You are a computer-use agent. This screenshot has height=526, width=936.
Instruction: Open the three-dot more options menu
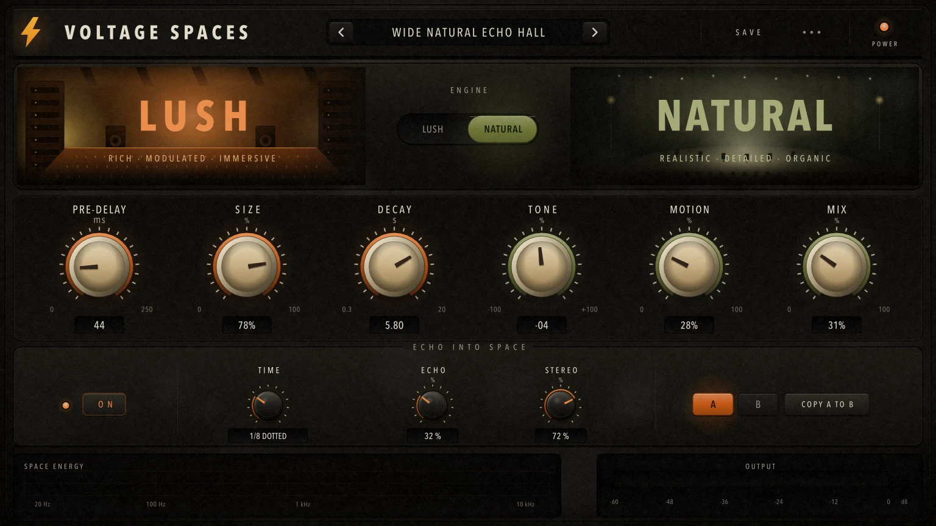pos(812,32)
